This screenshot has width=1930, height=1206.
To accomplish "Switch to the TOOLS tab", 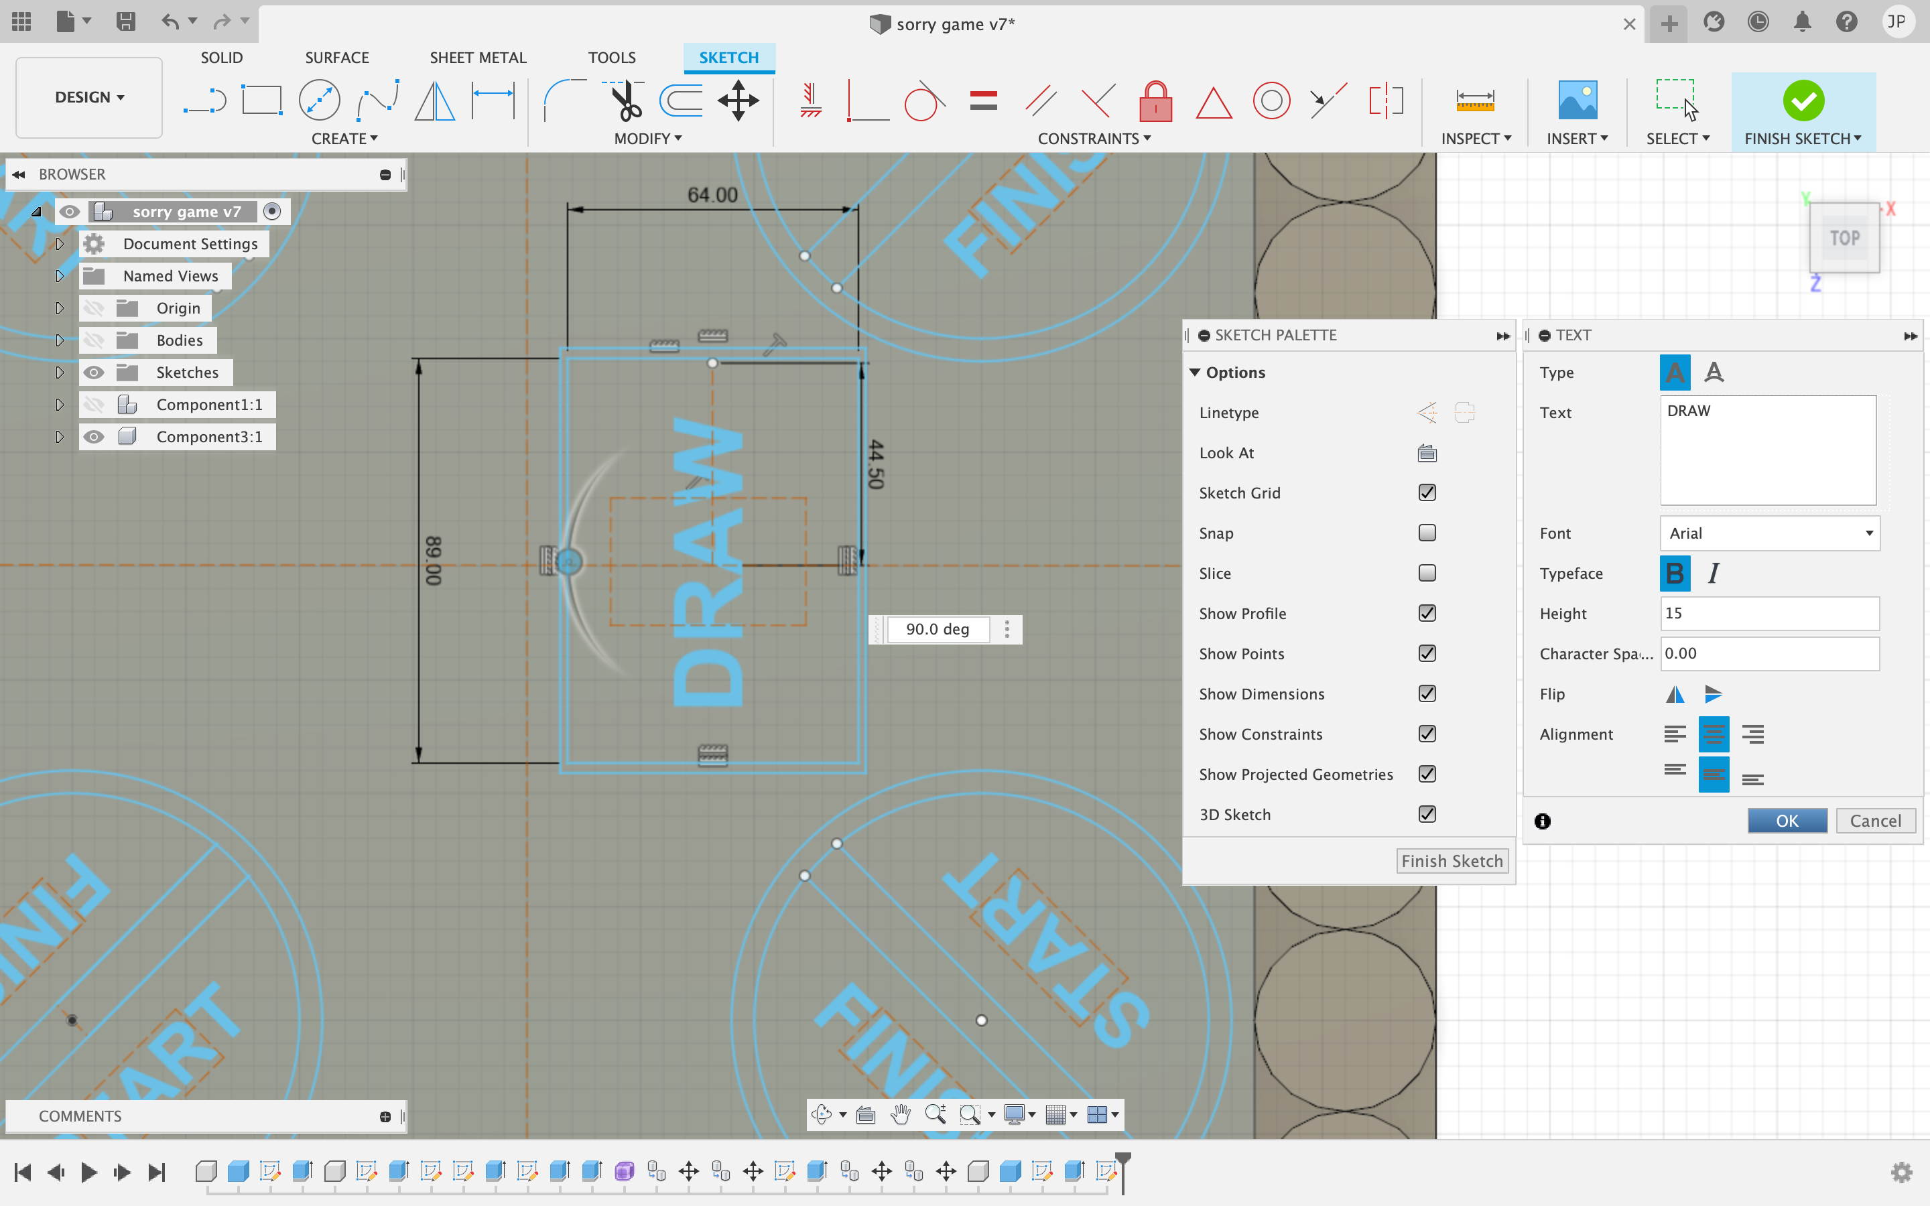I will [612, 58].
